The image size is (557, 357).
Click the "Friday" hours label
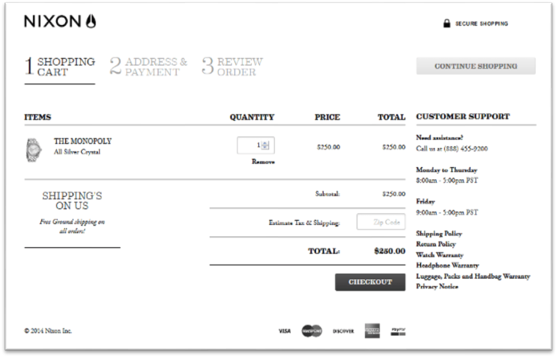click(425, 201)
